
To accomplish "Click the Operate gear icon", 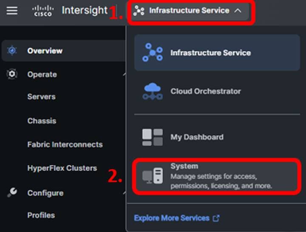I will [x=12, y=74].
